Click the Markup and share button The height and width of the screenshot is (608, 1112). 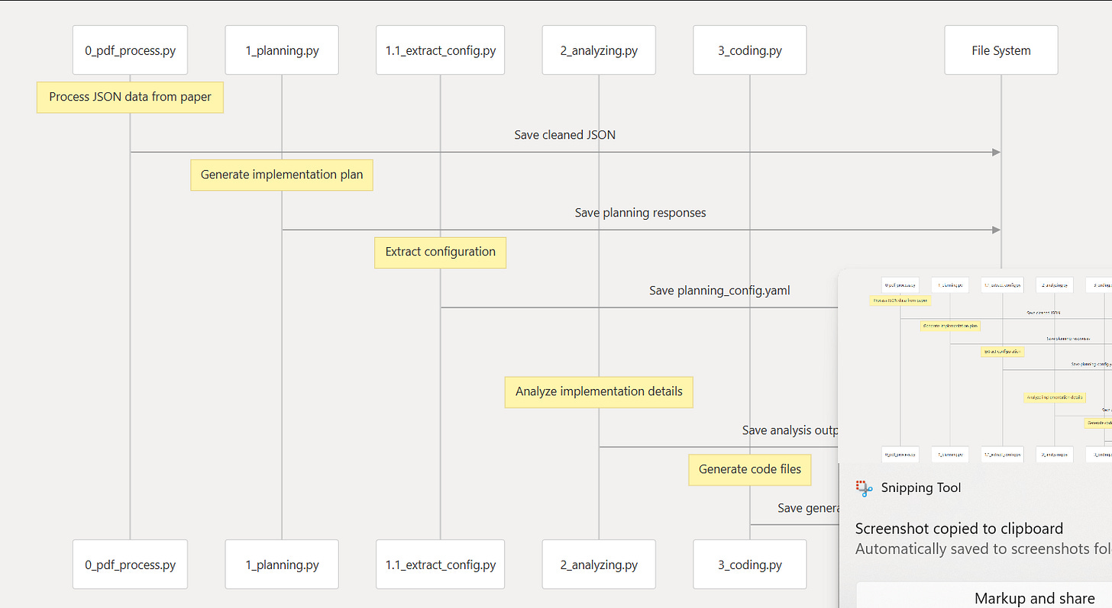click(x=984, y=595)
